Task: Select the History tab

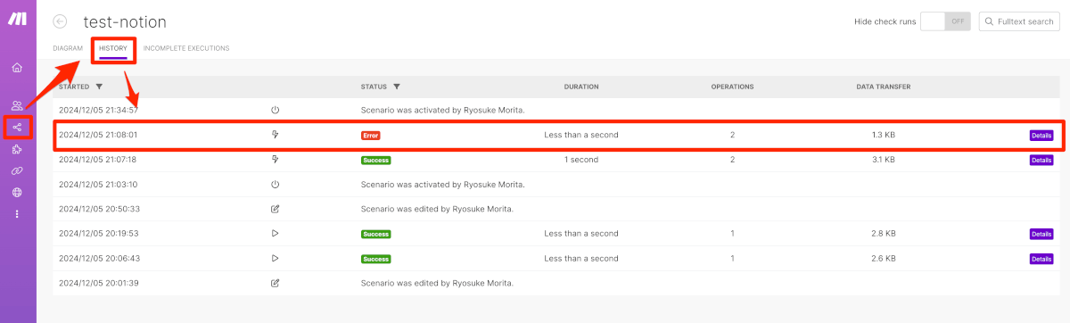Action: coord(113,48)
